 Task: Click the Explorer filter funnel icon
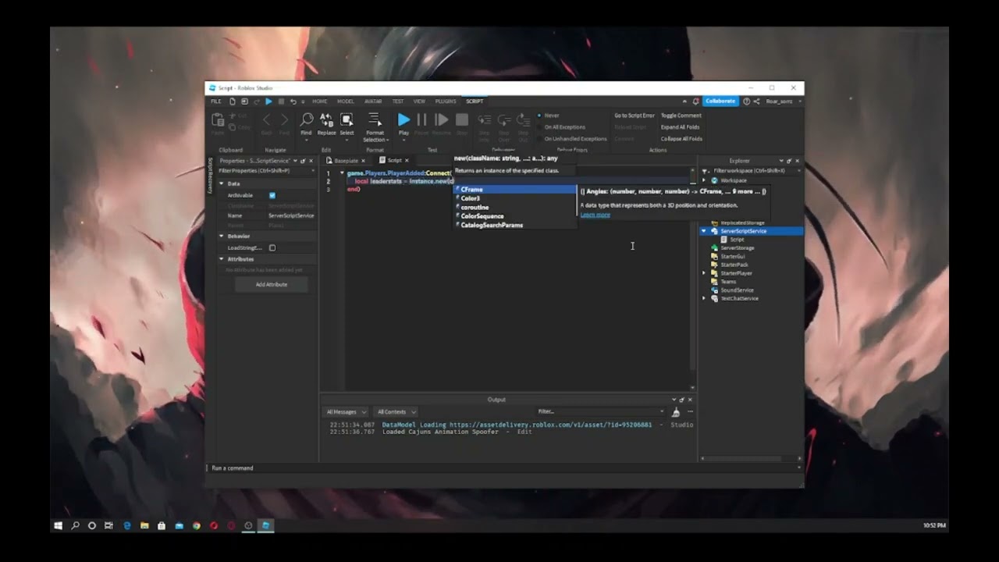pos(706,170)
